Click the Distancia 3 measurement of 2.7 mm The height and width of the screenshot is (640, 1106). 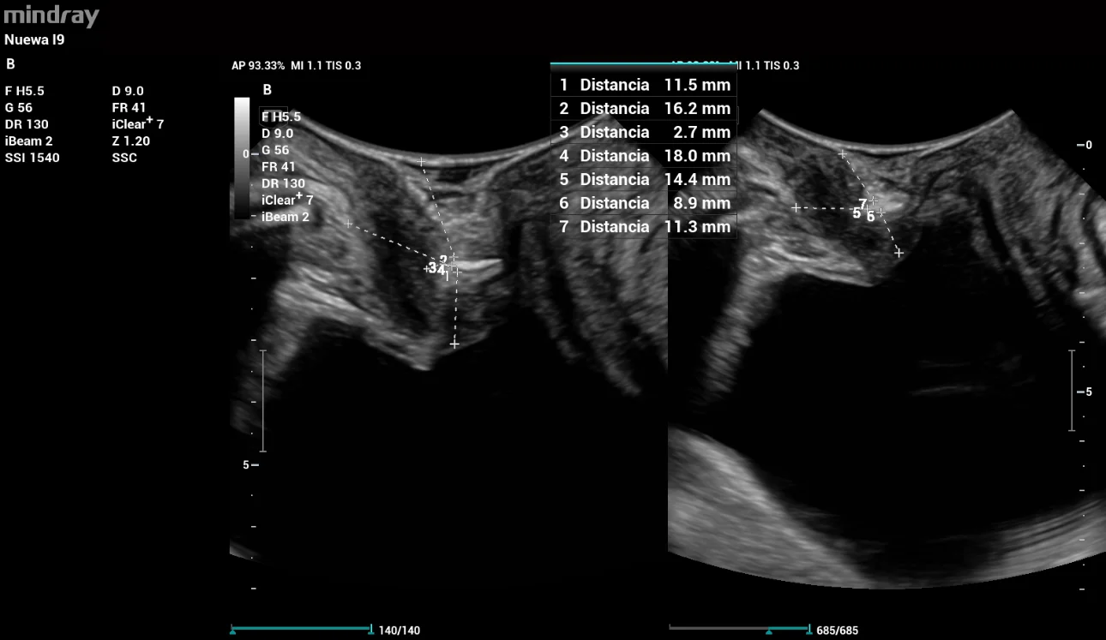[x=643, y=132]
